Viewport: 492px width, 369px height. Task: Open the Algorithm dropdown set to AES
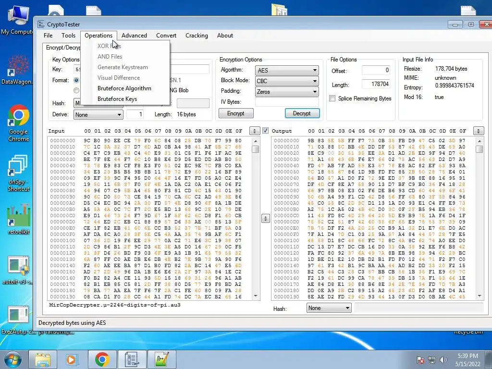287,70
